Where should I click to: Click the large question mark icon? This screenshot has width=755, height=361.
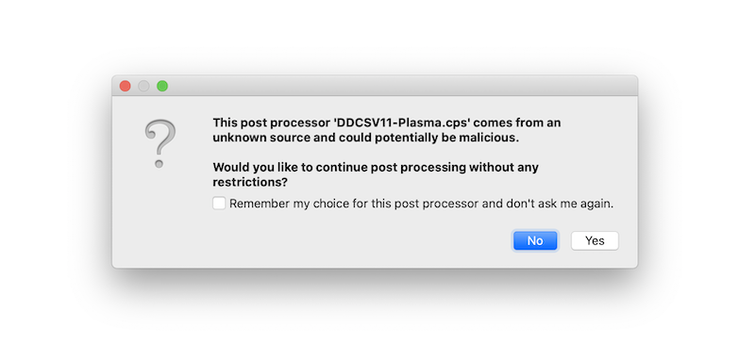coord(159,143)
